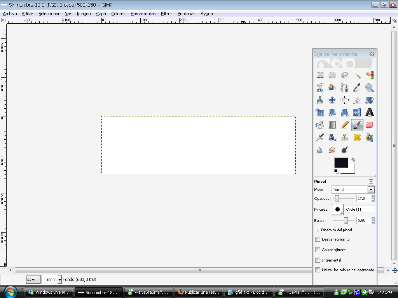Choose the Blur/Sharpen droplet tool

(x=320, y=150)
